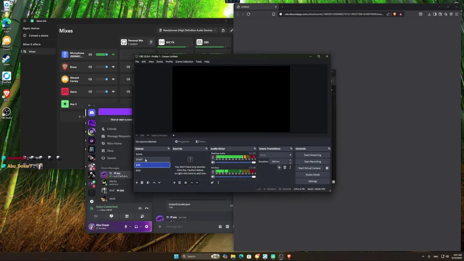Remove selected scene with Scenes trash icon

(142, 183)
